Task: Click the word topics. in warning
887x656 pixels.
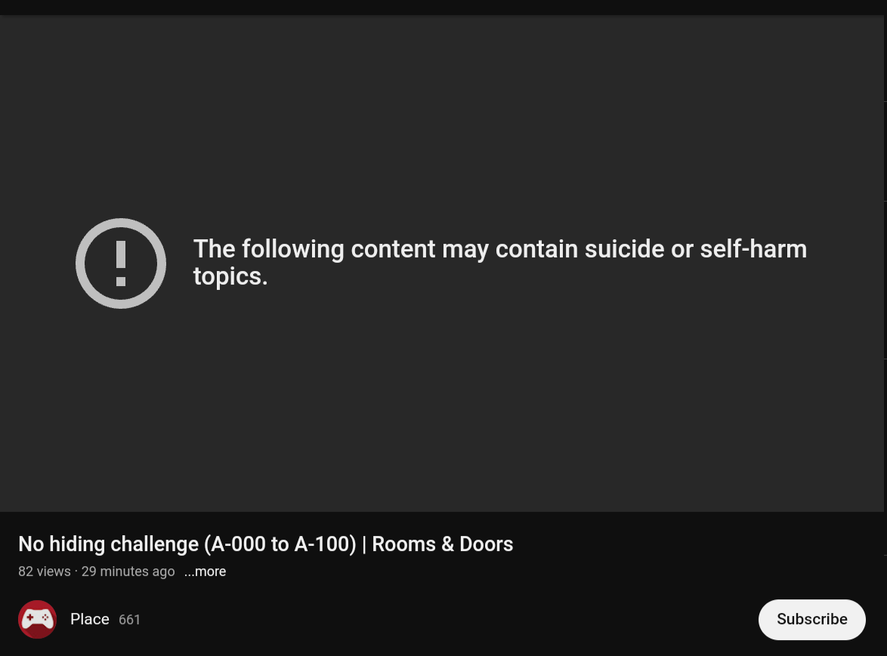Action: (230, 276)
